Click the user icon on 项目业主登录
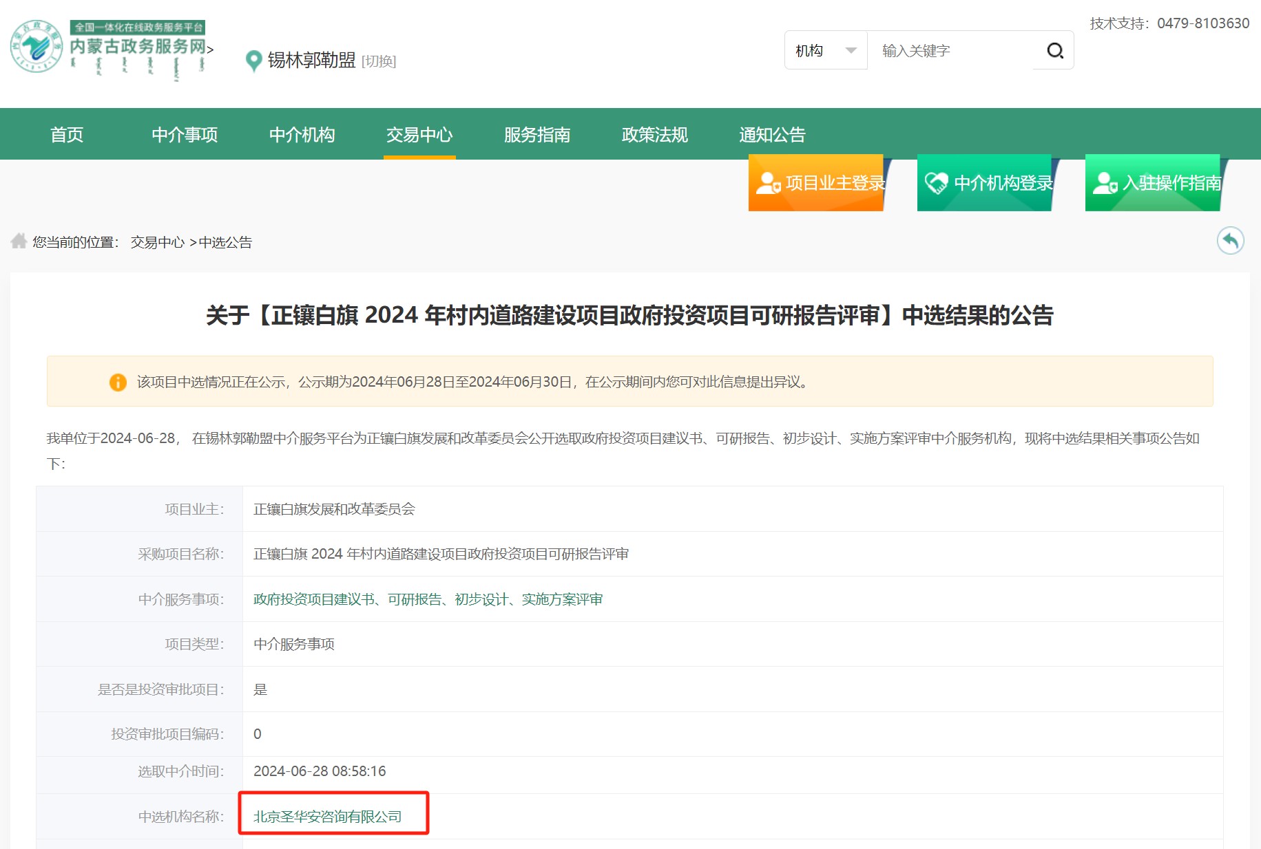This screenshot has height=849, width=1261. click(768, 183)
